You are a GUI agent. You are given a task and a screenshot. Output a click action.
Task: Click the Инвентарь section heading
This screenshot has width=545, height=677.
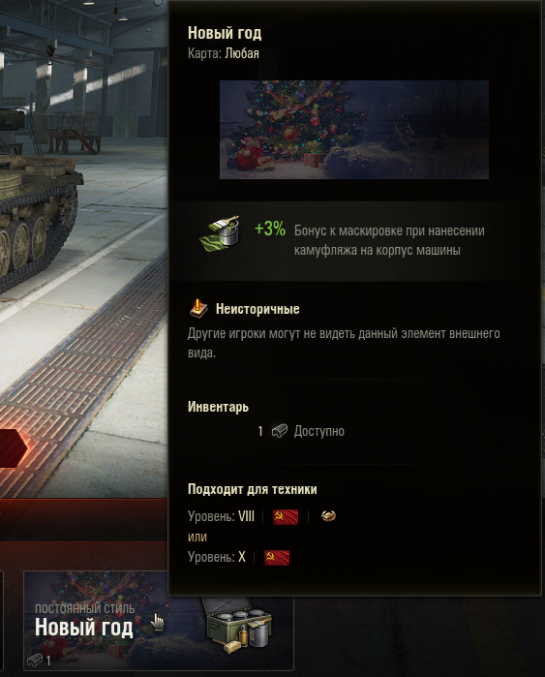click(219, 407)
